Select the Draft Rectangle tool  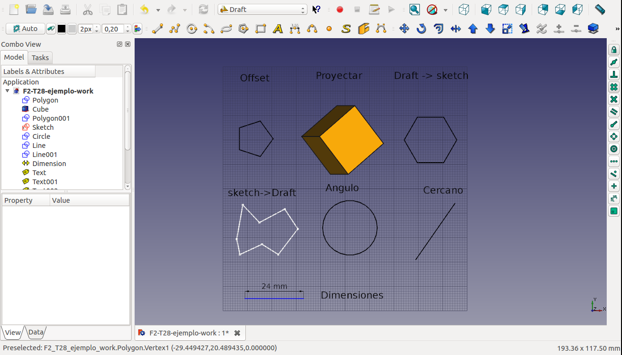[x=261, y=29]
